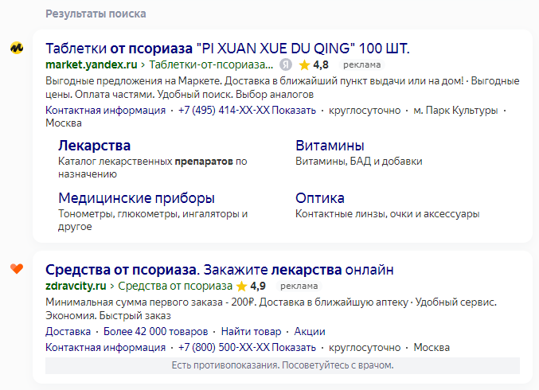Open the 'Медицинские приборы' sitelink
Screen dimensions: 539x390
136,198
